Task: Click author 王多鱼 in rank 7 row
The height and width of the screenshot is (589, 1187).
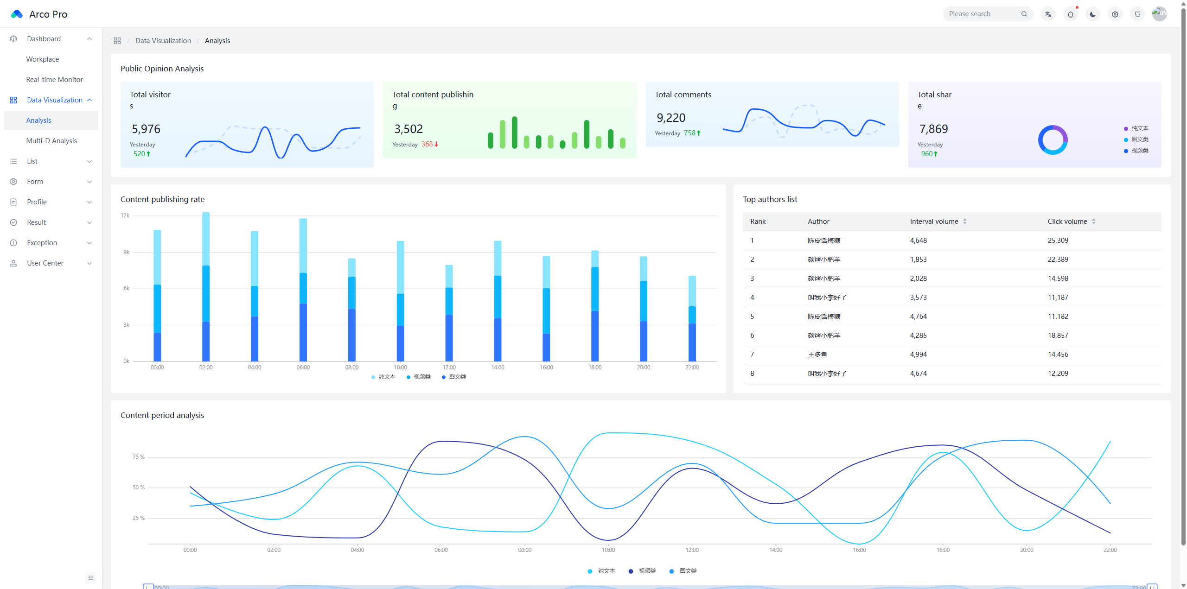Action: pos(817,355)
